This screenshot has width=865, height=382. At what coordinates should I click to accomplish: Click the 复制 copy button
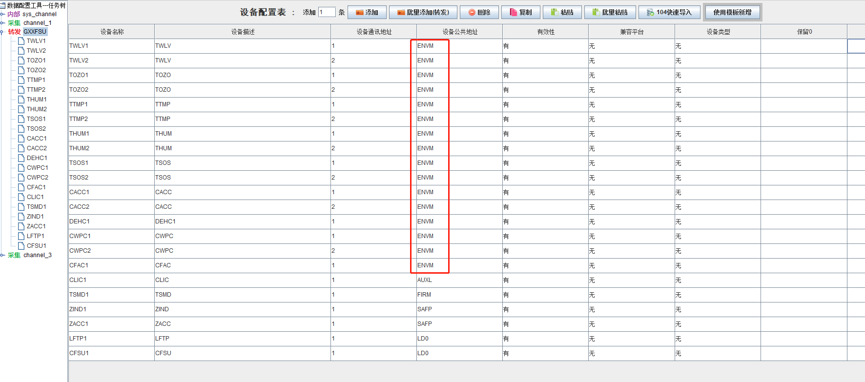pos(521,12)
